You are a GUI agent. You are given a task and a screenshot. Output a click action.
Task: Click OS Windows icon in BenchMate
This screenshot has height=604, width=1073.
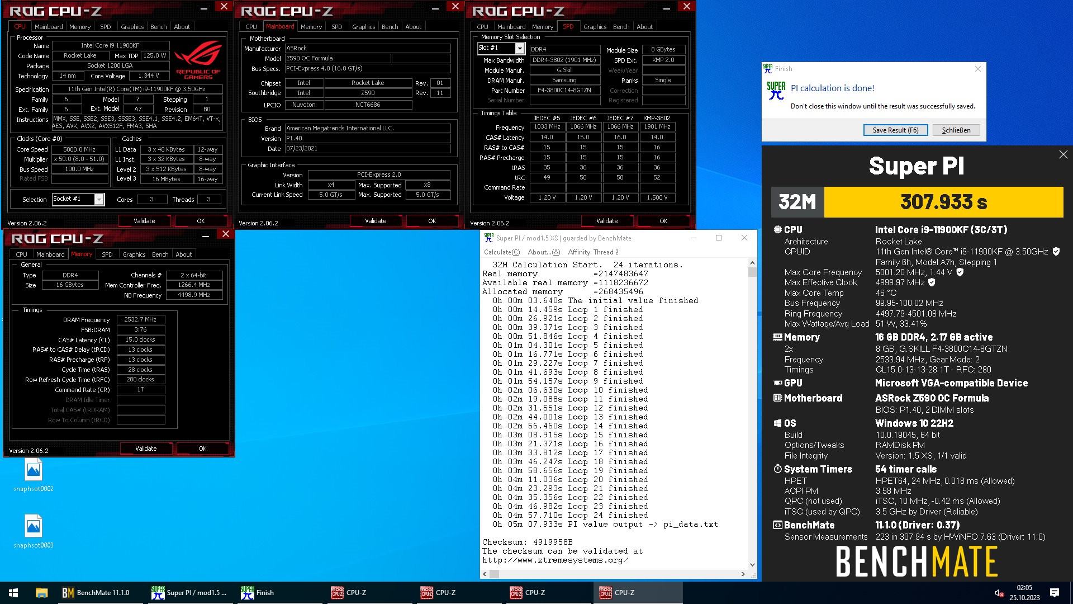click(777, 423)
